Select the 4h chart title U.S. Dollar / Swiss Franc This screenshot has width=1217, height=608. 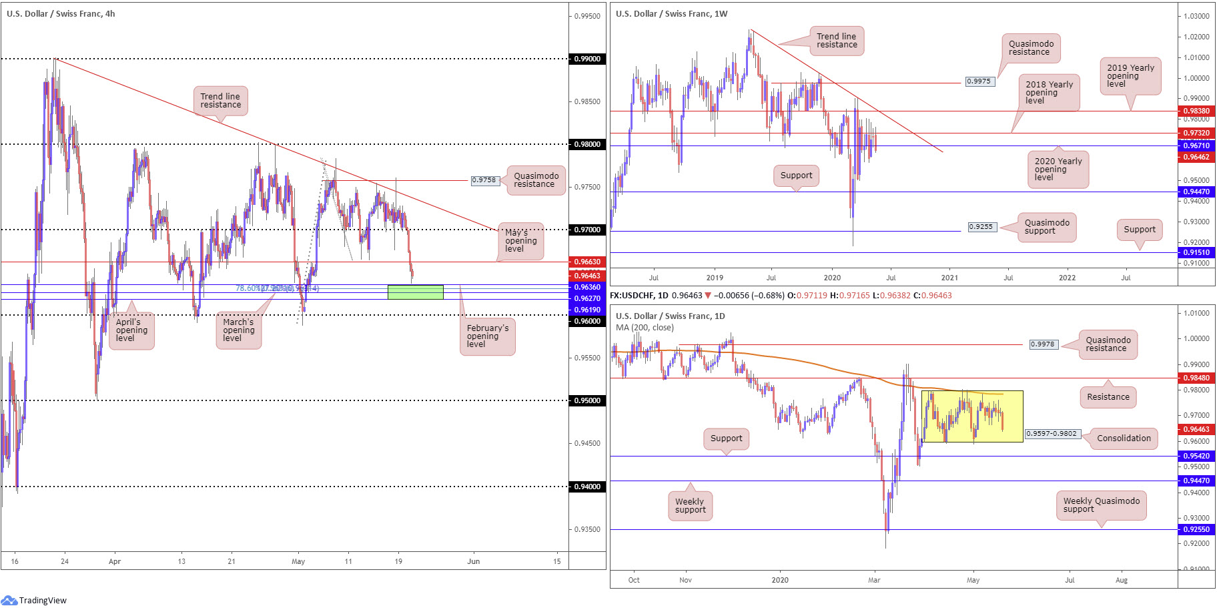click(61, 13)
